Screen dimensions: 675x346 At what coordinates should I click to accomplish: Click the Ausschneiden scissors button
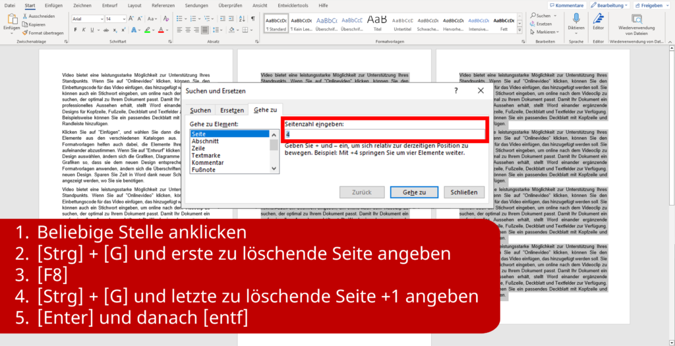click(x=38, y=16)
